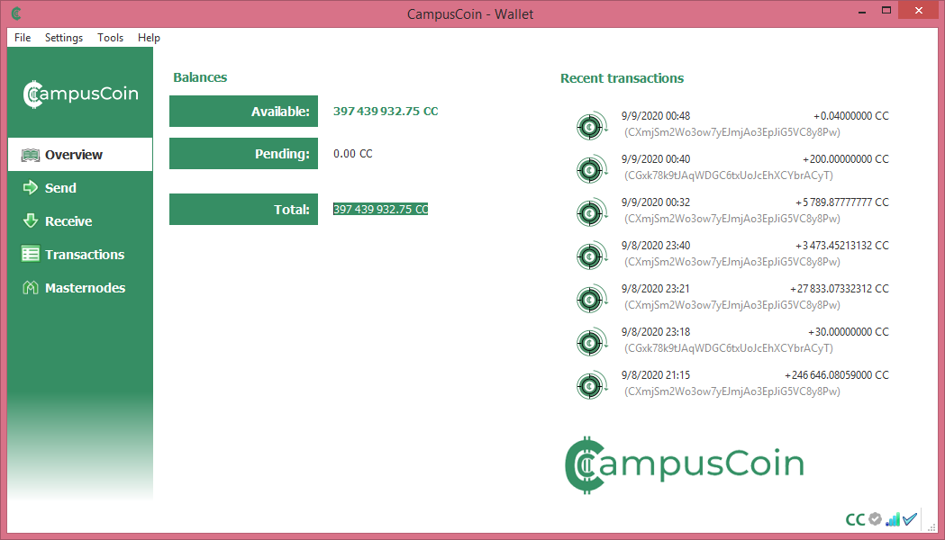Select the Overview tab in sidebar

pyautogui.click(x=80, y=155)
